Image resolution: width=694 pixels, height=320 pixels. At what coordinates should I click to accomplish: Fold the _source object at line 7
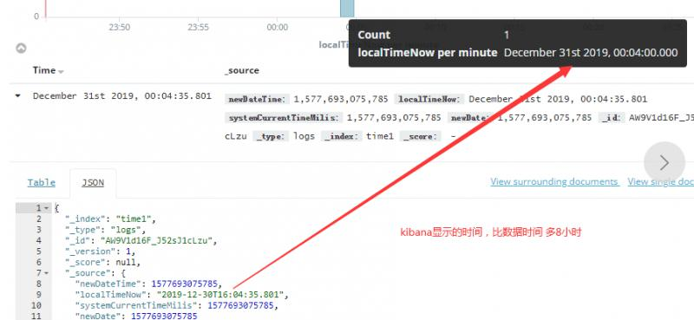(x=48, y=273)
